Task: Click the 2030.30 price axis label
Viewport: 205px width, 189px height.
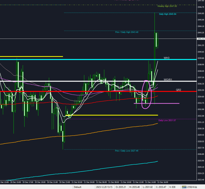Action: click(201, 129)
